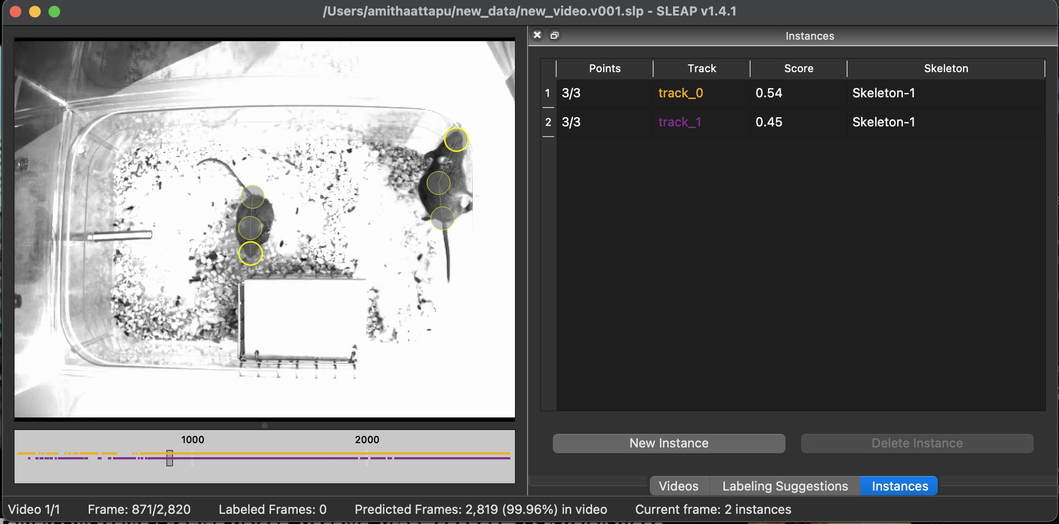Select the Instances tab
Screen dimensions: 1059x524
click(899, 486)
